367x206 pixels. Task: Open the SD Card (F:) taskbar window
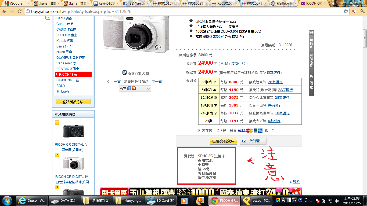click(160, 201)
